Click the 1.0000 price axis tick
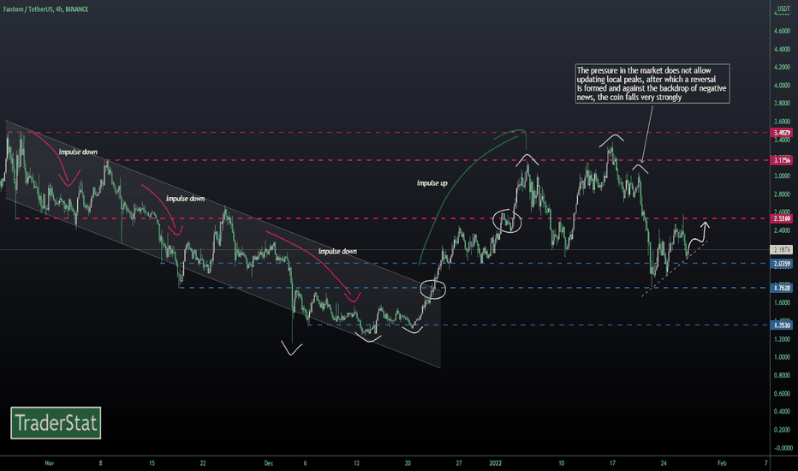The width and height of the screenshot is (798, 471). 783,357
